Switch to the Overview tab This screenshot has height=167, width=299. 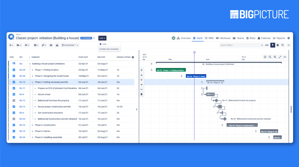[184, 38]
